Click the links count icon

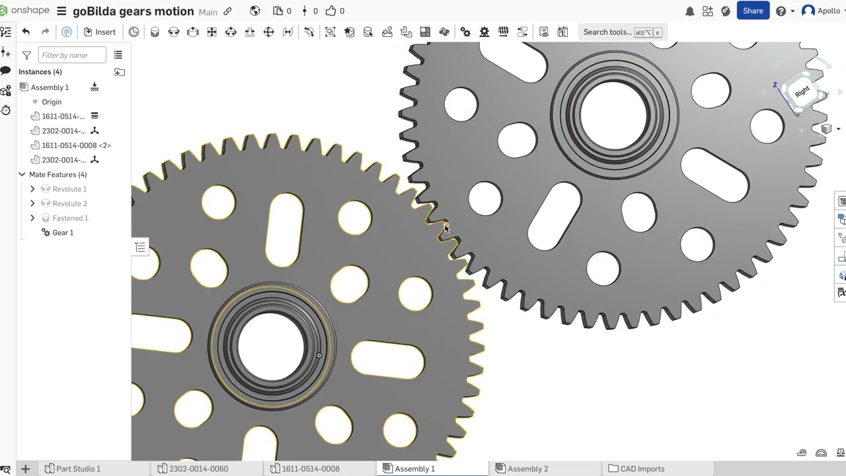coord(309,11)
